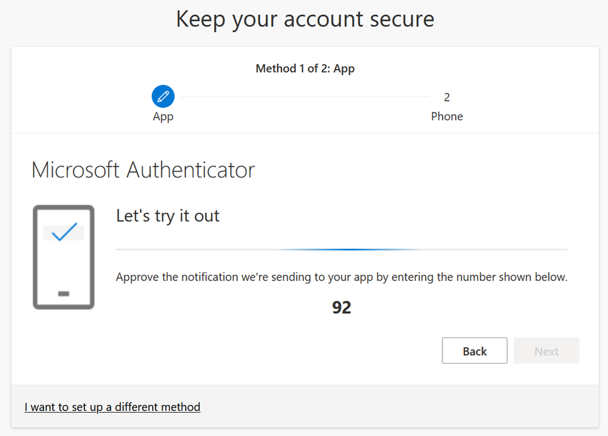Click the "Phone" step label
The image size is (608, 436).
447,116
